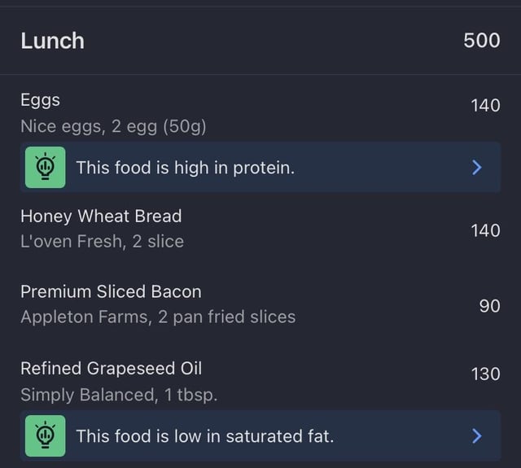
Task: Tap the Lunch 500 calorie total
Action: coord(482,41)
